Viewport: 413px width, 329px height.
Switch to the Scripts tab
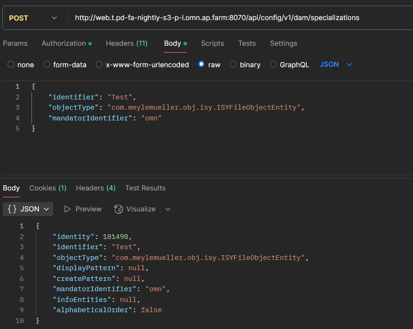click(212, 43)
